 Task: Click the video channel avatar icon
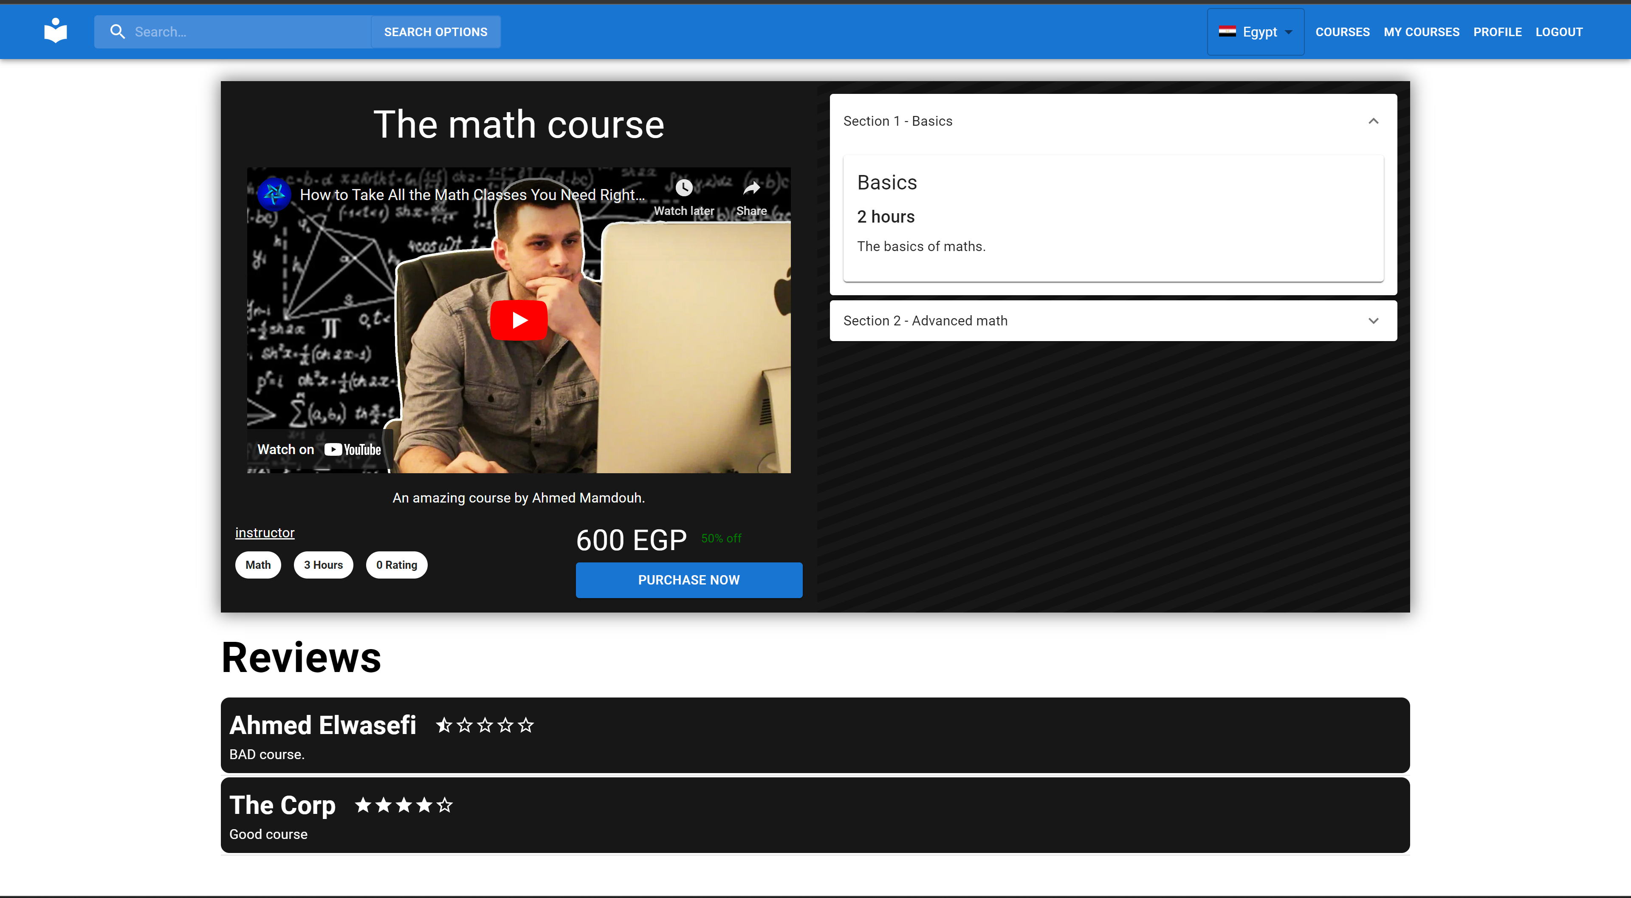point(274,195)
